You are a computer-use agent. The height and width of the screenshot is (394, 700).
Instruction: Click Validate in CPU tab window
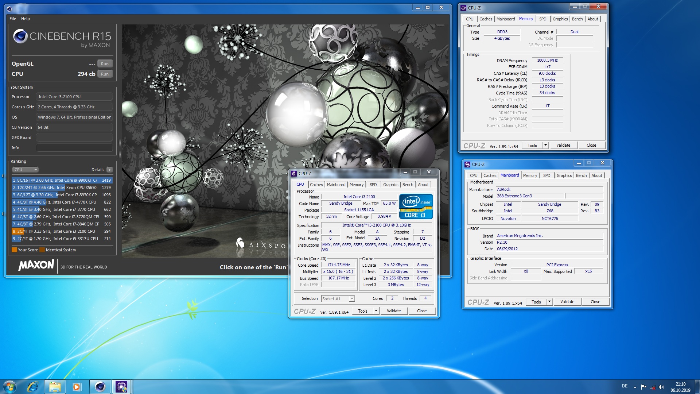(394, 311)
